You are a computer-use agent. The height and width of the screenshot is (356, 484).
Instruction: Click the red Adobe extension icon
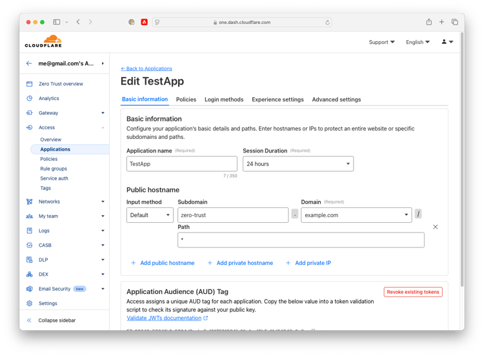tap(144, 22)
